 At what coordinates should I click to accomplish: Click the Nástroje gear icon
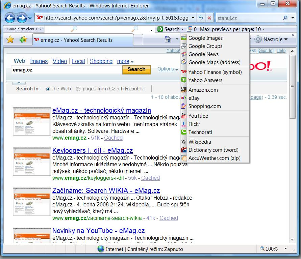[258, 39]
